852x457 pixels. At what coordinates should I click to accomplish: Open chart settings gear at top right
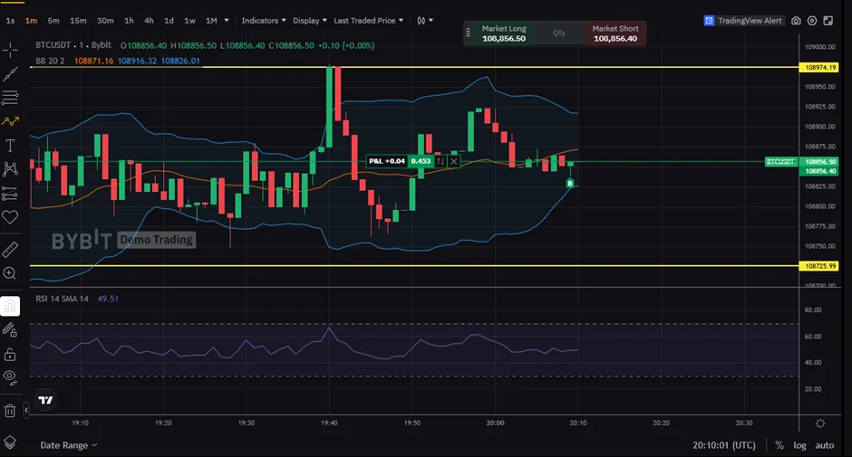pyautogui.click(x=812, y=21)
